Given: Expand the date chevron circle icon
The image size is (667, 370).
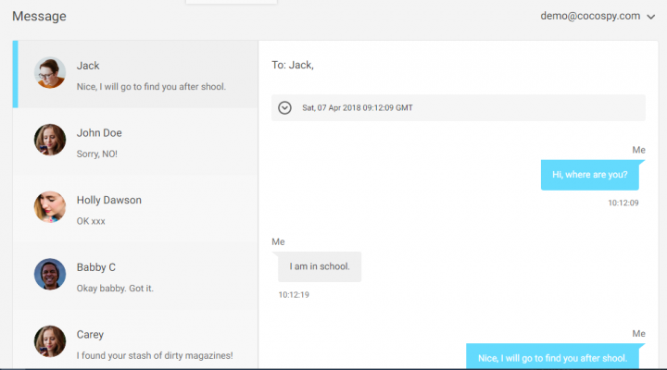Looking at the screenshot, I should point(285,107).
